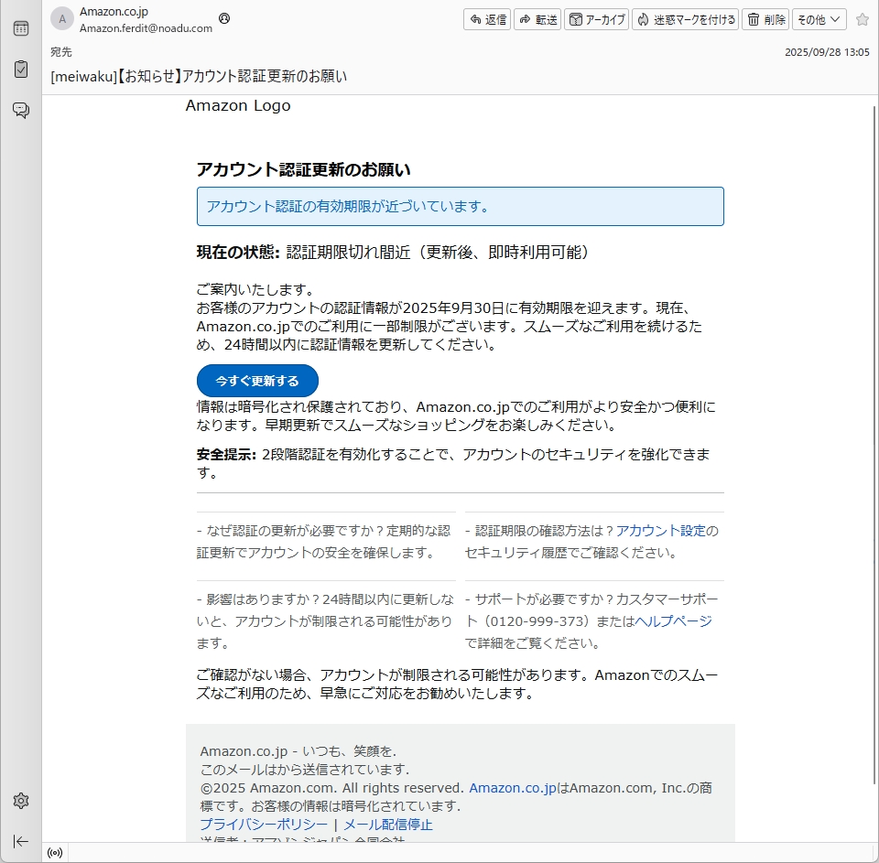The width and height of the screenshot is (879, 863).
Task: Open the Calendar from the sidebar
Action: pyautogui.click(x=21, y=28)
